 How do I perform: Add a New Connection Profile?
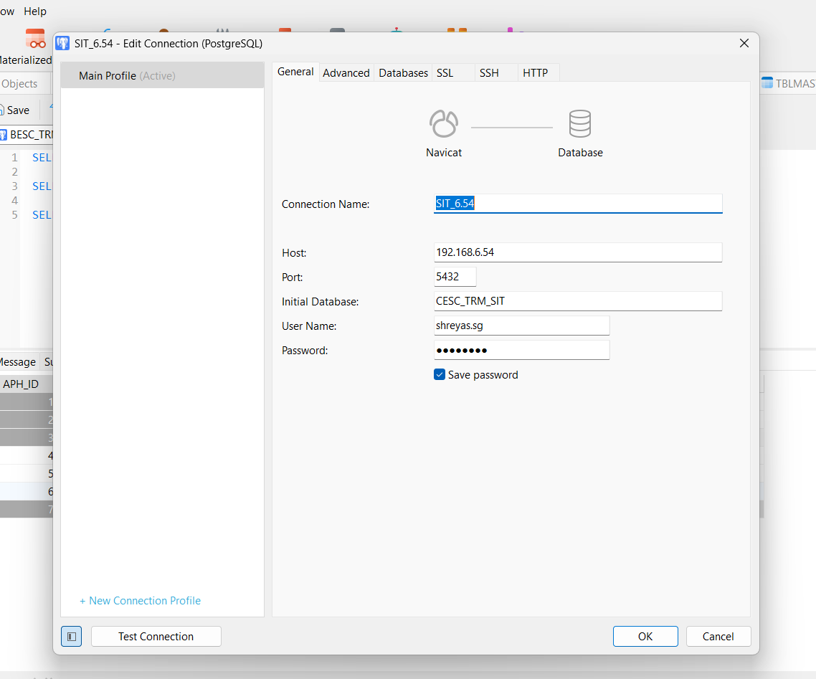point(140,601)
